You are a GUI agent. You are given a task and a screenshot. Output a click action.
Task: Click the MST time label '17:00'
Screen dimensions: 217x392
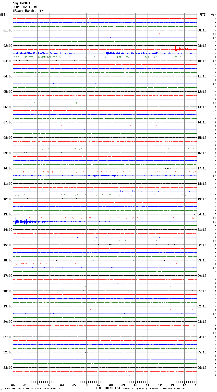point(8,276)
